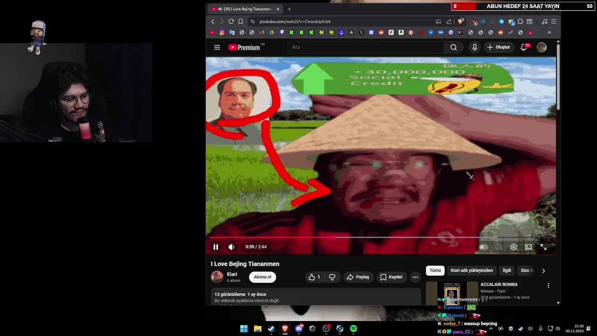Open the video in full screen
This screenshot has width=597, height=336.
(x=543, y=247)
